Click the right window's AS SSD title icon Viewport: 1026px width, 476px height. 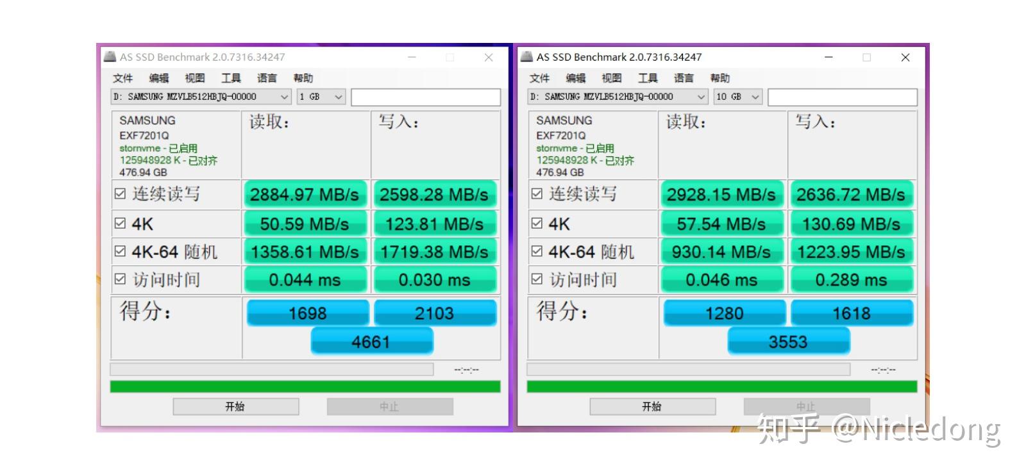[x=527, y=57]
